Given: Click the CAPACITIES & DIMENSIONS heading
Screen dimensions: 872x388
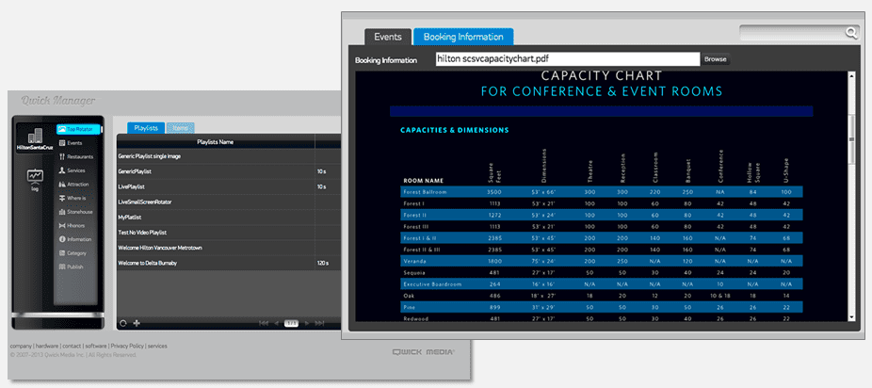Looking at the screenshot, I should [454, 131].
